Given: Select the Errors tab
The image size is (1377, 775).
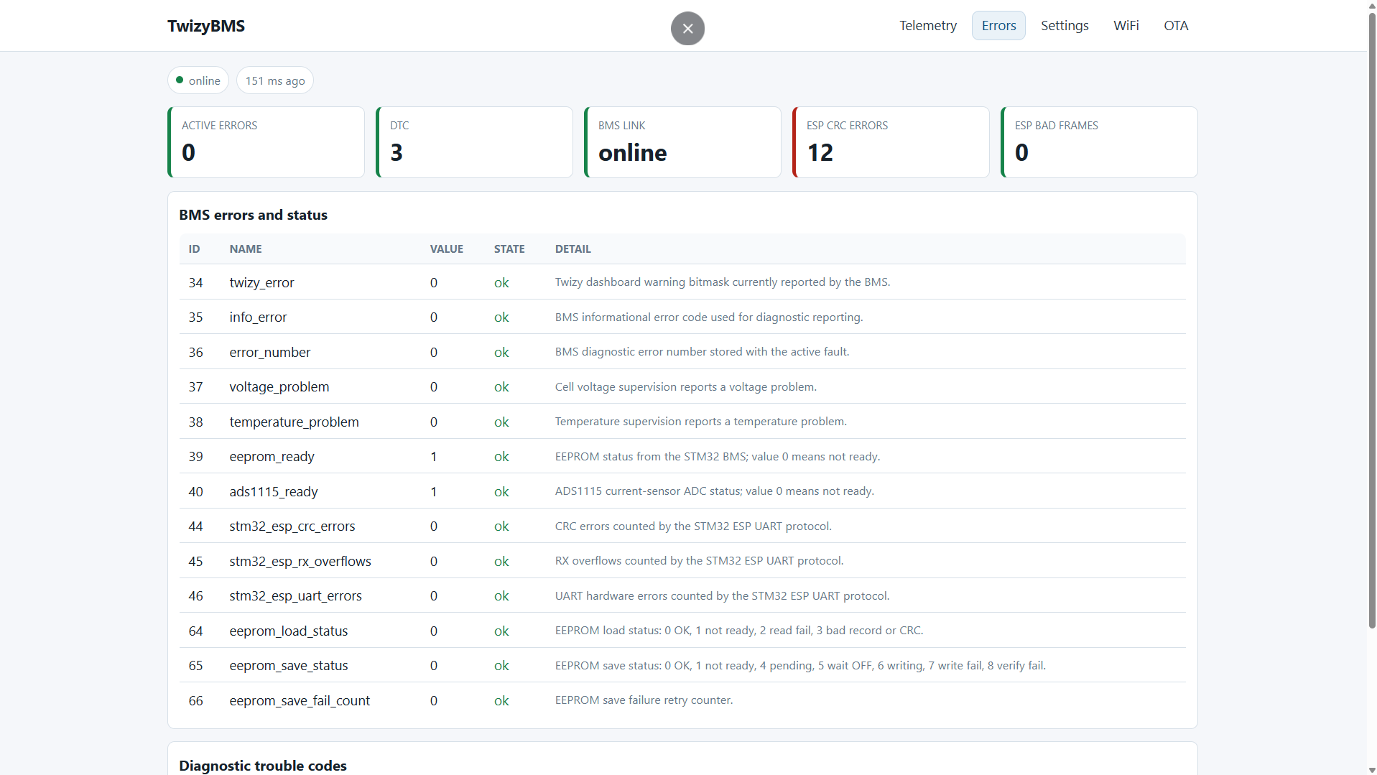Looking at the screenshot, I should coord(998,26).
